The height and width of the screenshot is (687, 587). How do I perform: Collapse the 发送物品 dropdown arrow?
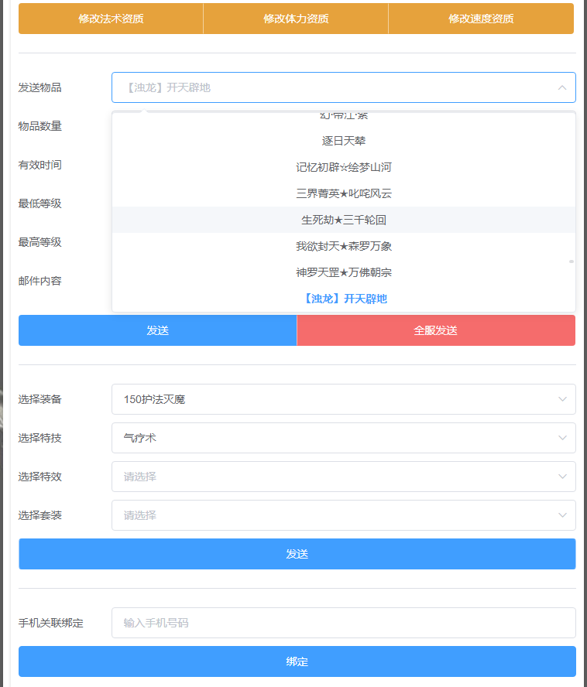(561, 87)
